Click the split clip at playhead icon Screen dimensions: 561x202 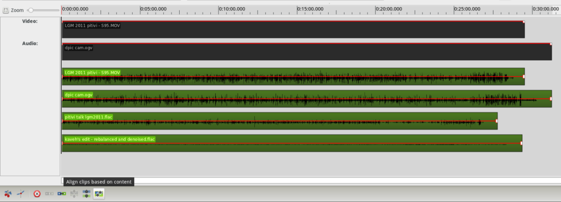pos(8,194)
